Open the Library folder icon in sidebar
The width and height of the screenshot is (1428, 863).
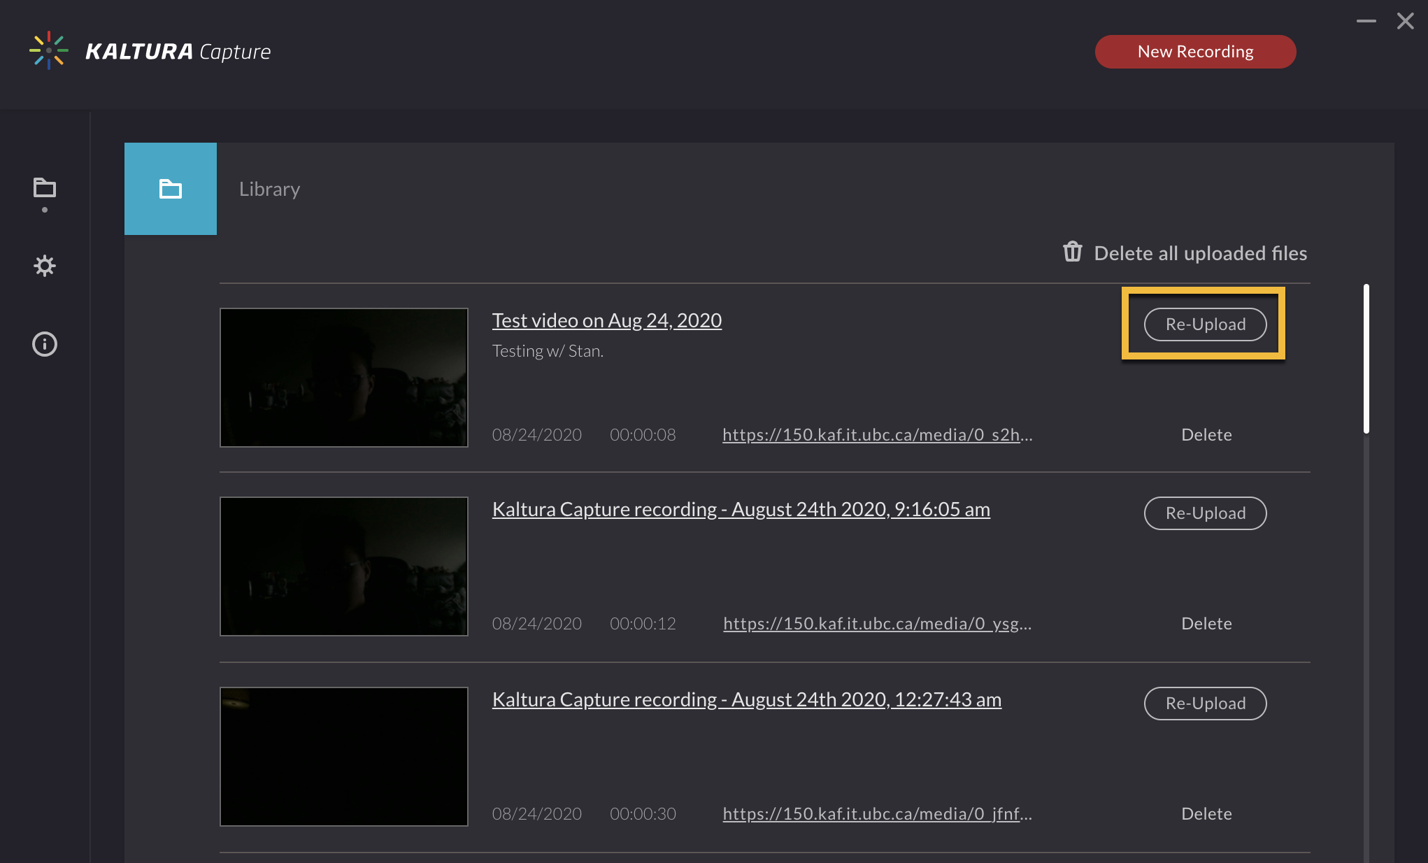coord(45,188)
